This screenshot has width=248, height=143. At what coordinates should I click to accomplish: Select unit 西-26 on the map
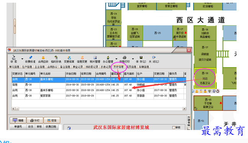tap(135, 33)
